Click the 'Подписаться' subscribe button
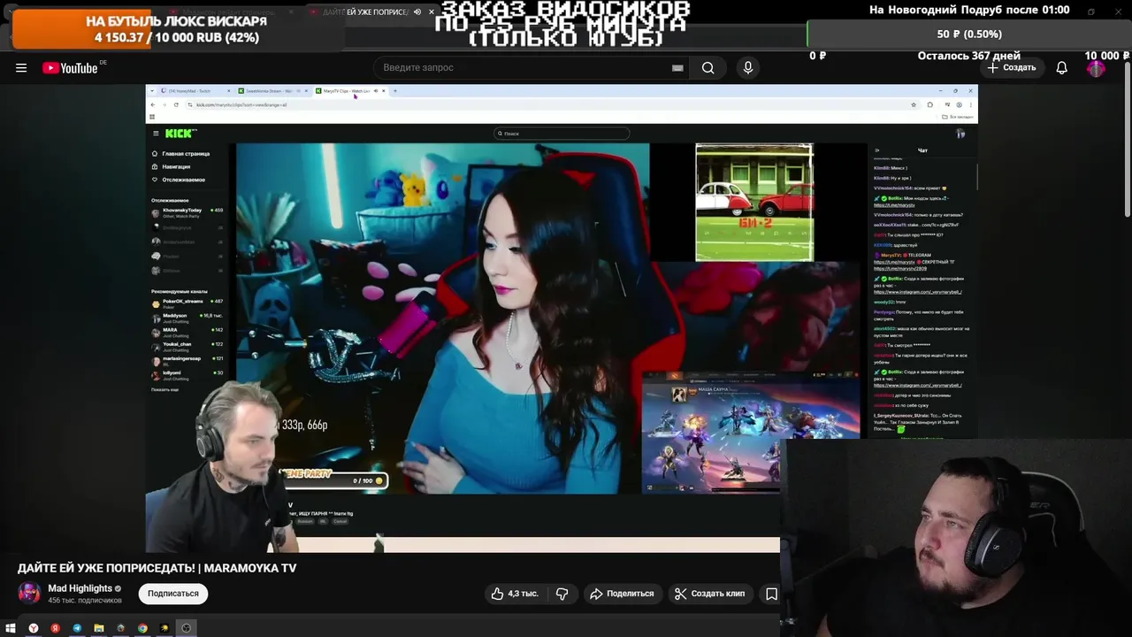The image size is (1132, 637). (173, 594)
